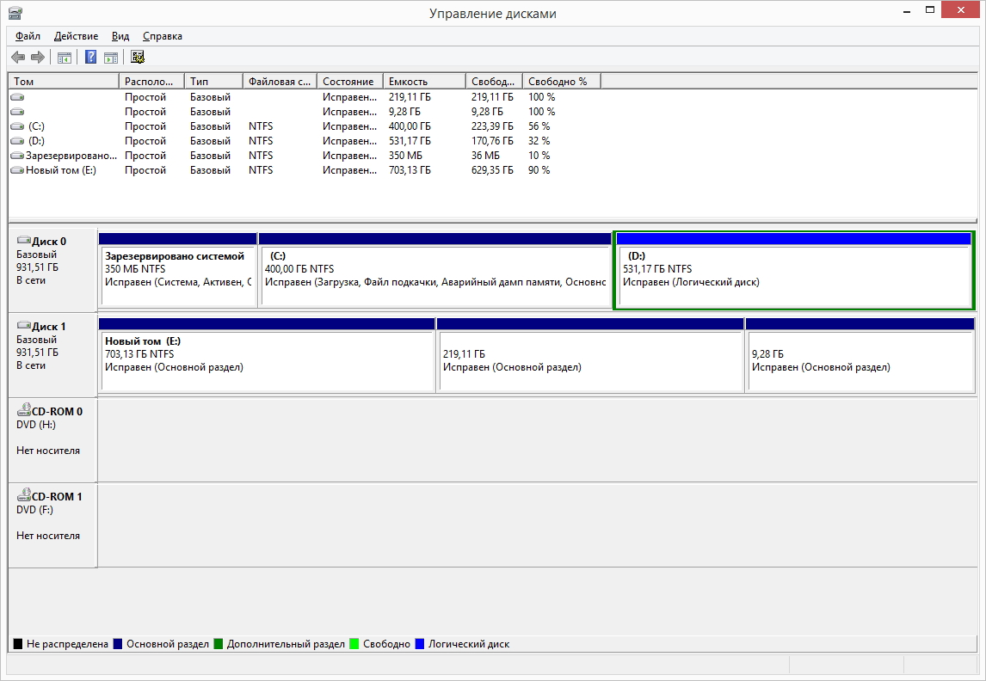Toggle the action pane visibility toolbar button
The height and width of the screenshot is (681, 986).
[x=111, y=57]
